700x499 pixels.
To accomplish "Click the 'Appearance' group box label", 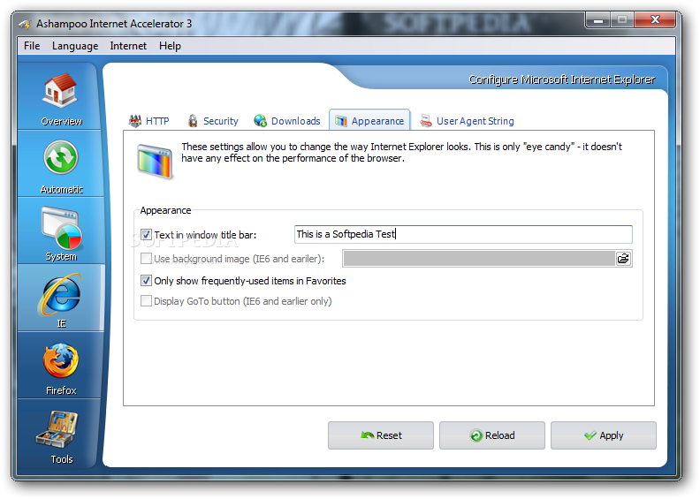I will (x=165, y=210).
